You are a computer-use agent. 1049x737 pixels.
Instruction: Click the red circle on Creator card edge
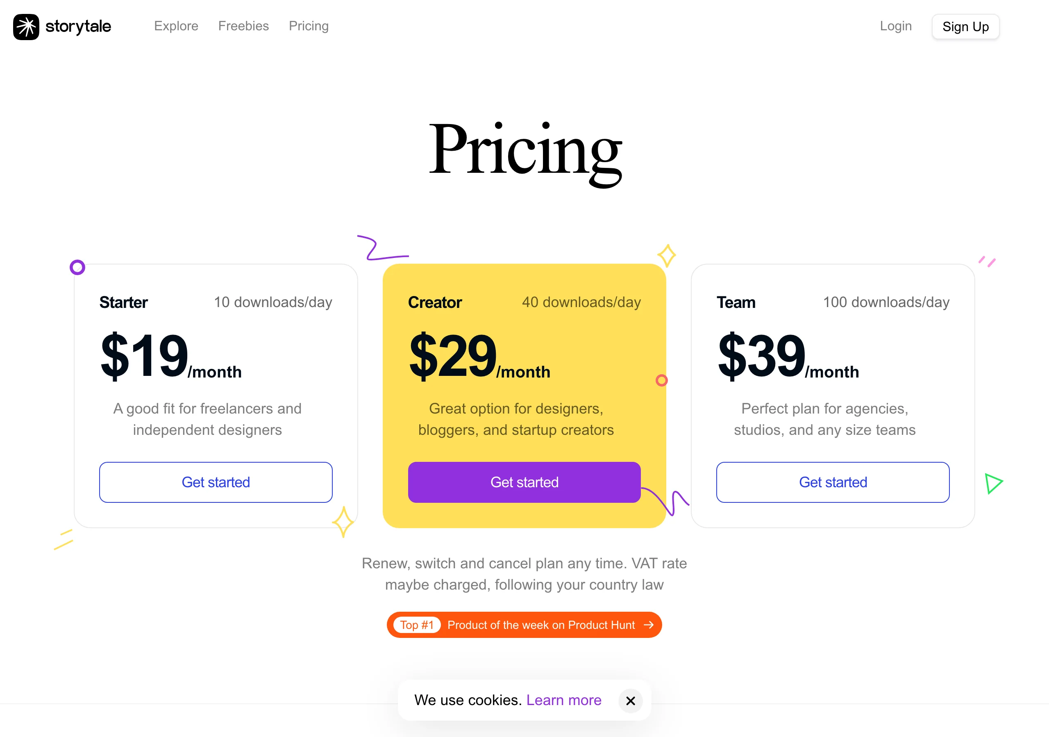coord(661,380)
